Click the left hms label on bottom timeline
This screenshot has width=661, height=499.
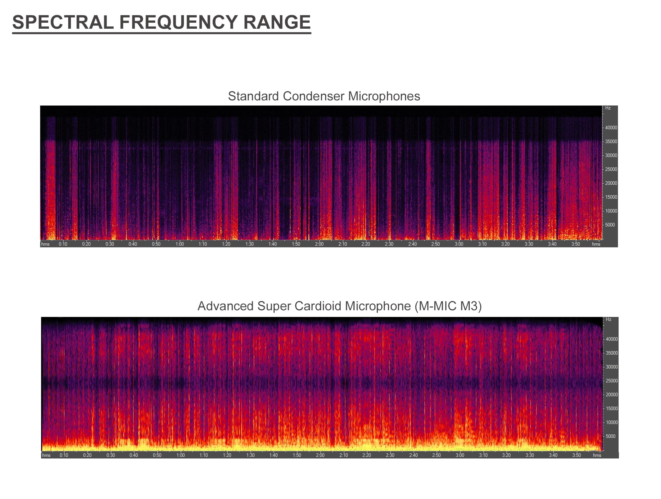[46, 455]
